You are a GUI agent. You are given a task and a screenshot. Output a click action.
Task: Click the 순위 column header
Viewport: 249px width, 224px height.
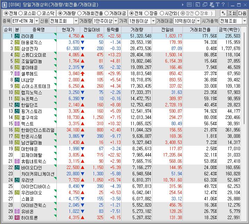point(8,30)
